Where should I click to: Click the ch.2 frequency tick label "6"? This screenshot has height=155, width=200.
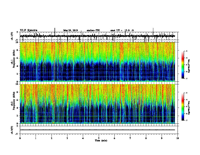(x=17, y=100)
